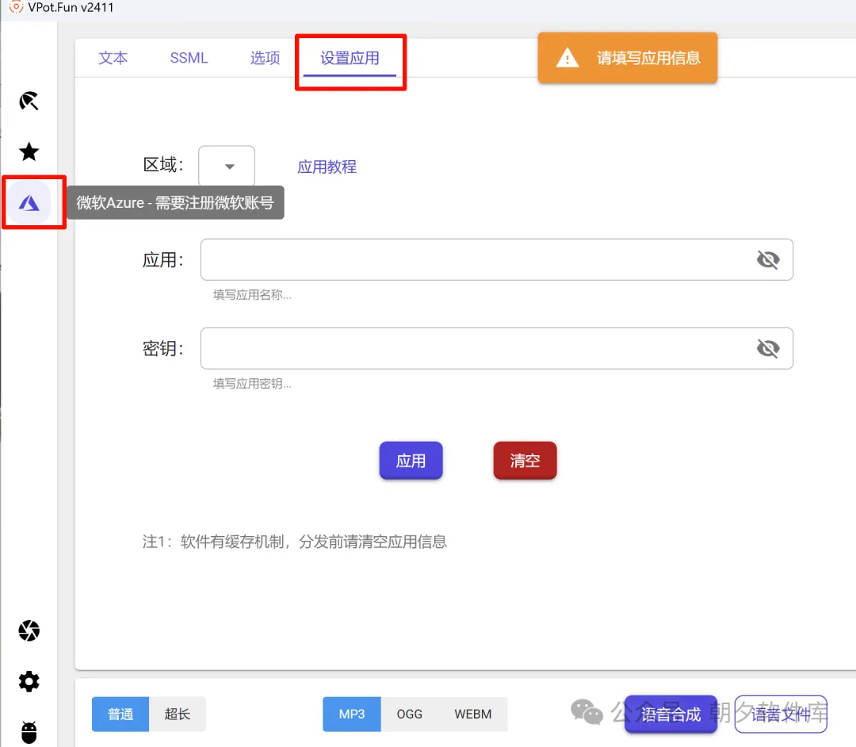This screenshot has width=856, height=747.
Task: Open the aperture/shutter icon in the sidebar
Action: pyautogui.click(x=29, y=630)
